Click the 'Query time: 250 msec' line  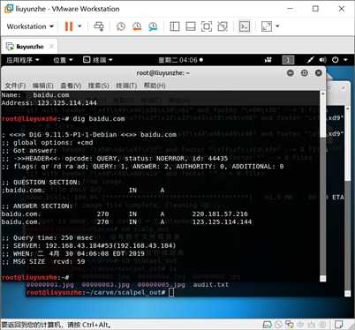(x=47, y=238)
